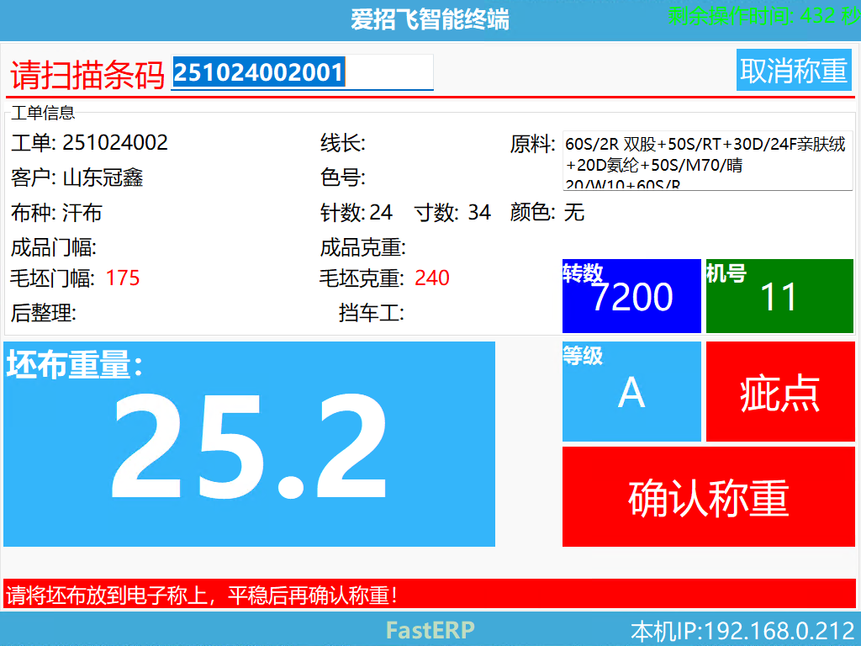Click the barcode input field showing 251024002001
861x646 pixels.
(x=301, y=72)
